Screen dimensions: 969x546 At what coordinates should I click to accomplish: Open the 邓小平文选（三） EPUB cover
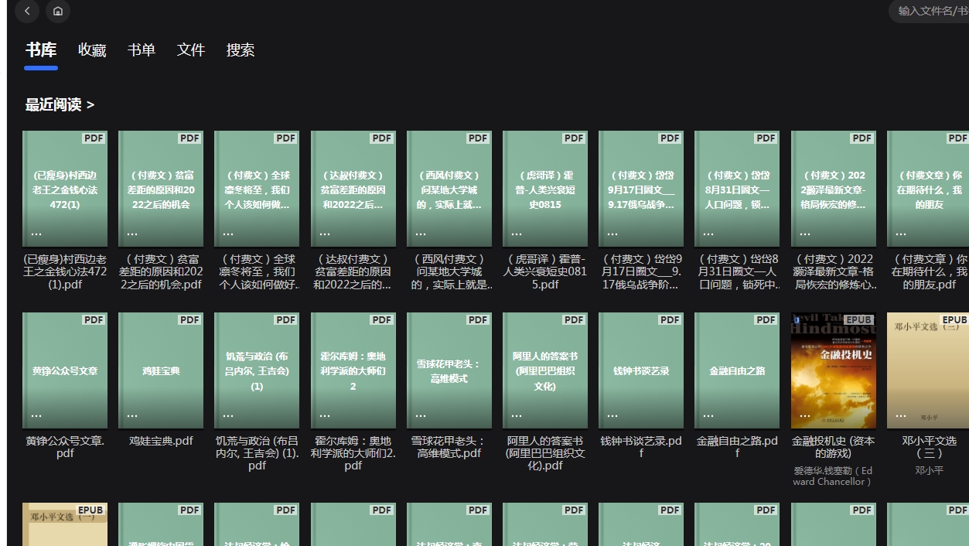coord(928,370)
